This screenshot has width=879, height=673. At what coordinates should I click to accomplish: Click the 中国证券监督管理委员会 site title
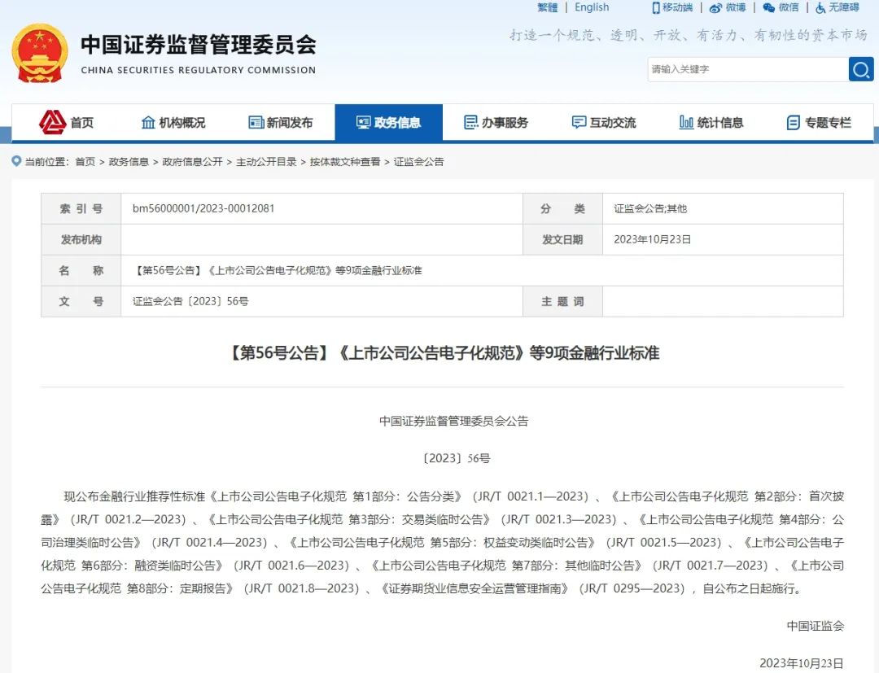click(x=199, y=45)
